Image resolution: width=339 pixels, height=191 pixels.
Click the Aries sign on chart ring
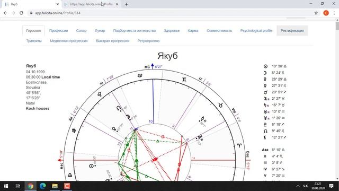point(239,145)
